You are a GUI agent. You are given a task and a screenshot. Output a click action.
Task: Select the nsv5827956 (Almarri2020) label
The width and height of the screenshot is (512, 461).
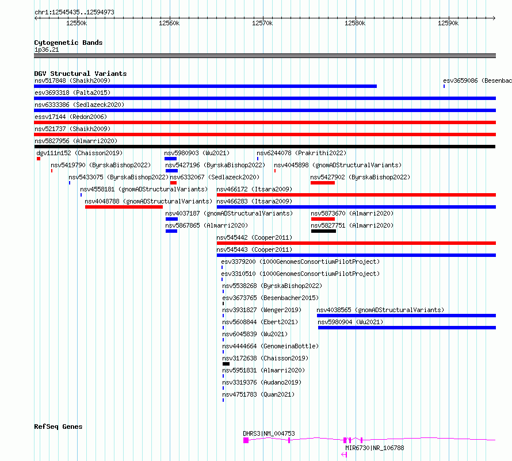(76, 141)
